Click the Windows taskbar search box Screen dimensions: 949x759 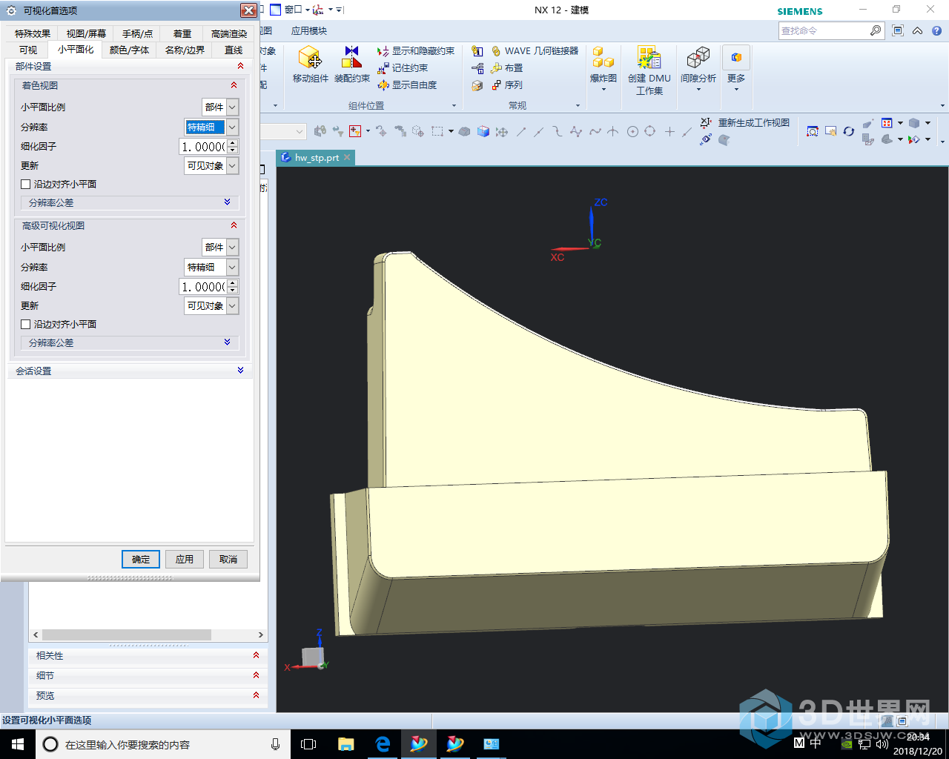tap(162, 744)
